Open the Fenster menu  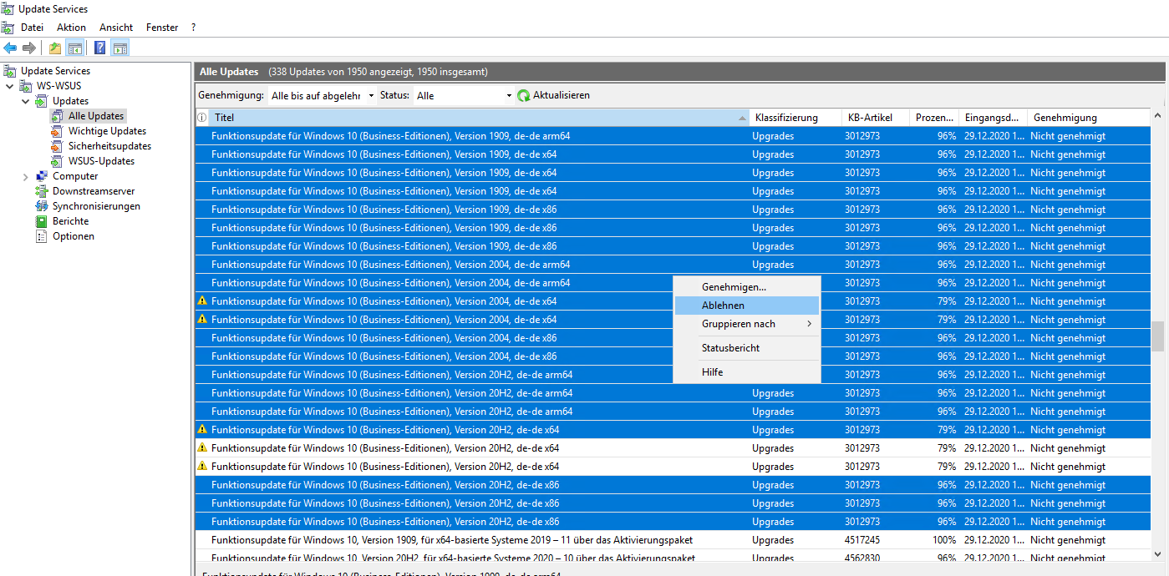pyautogui.click(x=162, y=28)
